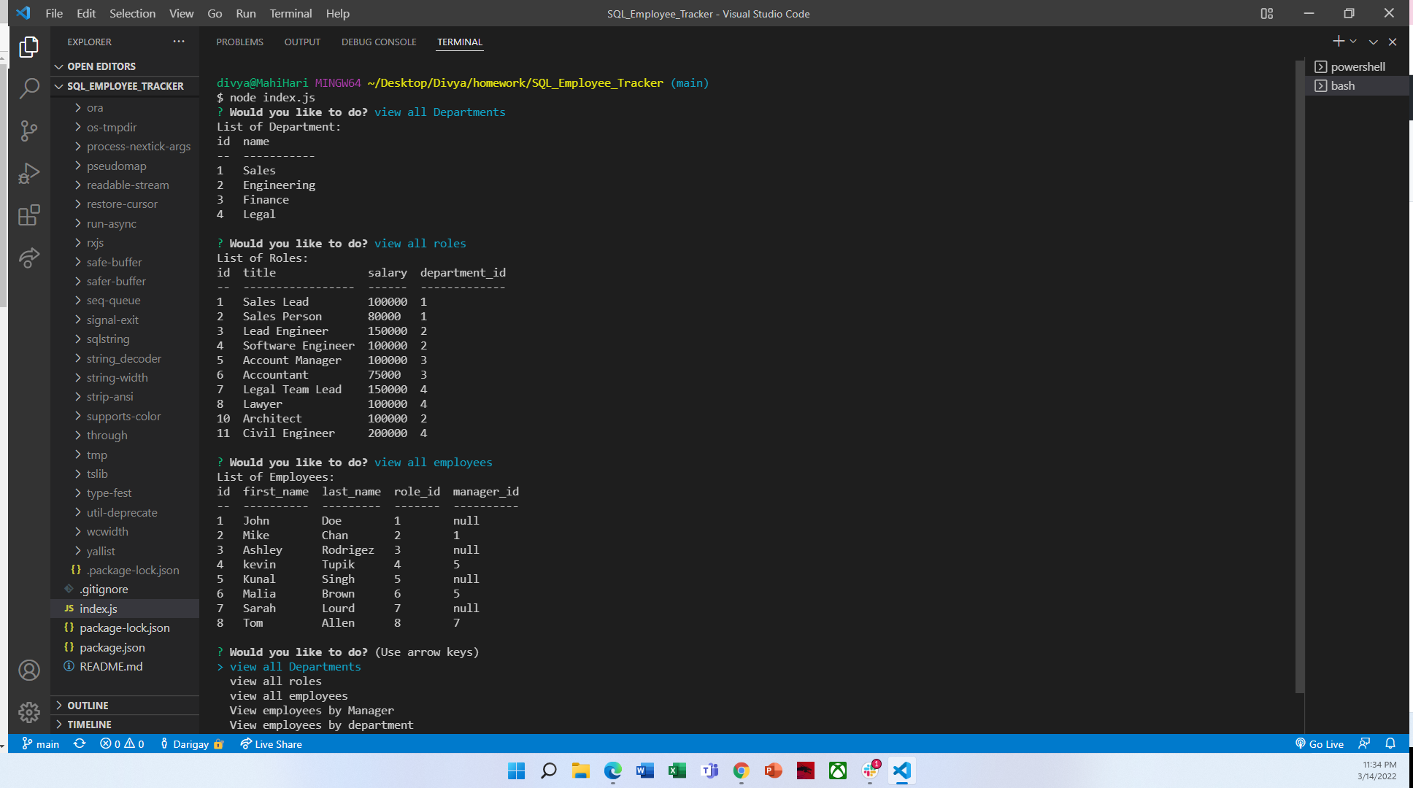Open the Manage gear menu
The image size is (1413, 788).
click(29, 713)
